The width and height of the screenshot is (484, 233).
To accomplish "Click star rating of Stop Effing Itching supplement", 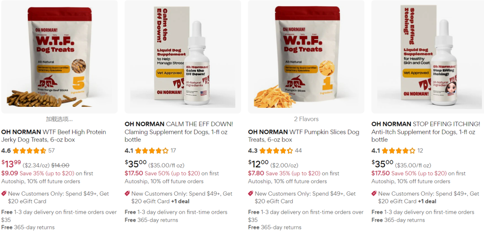I will 398,151.
